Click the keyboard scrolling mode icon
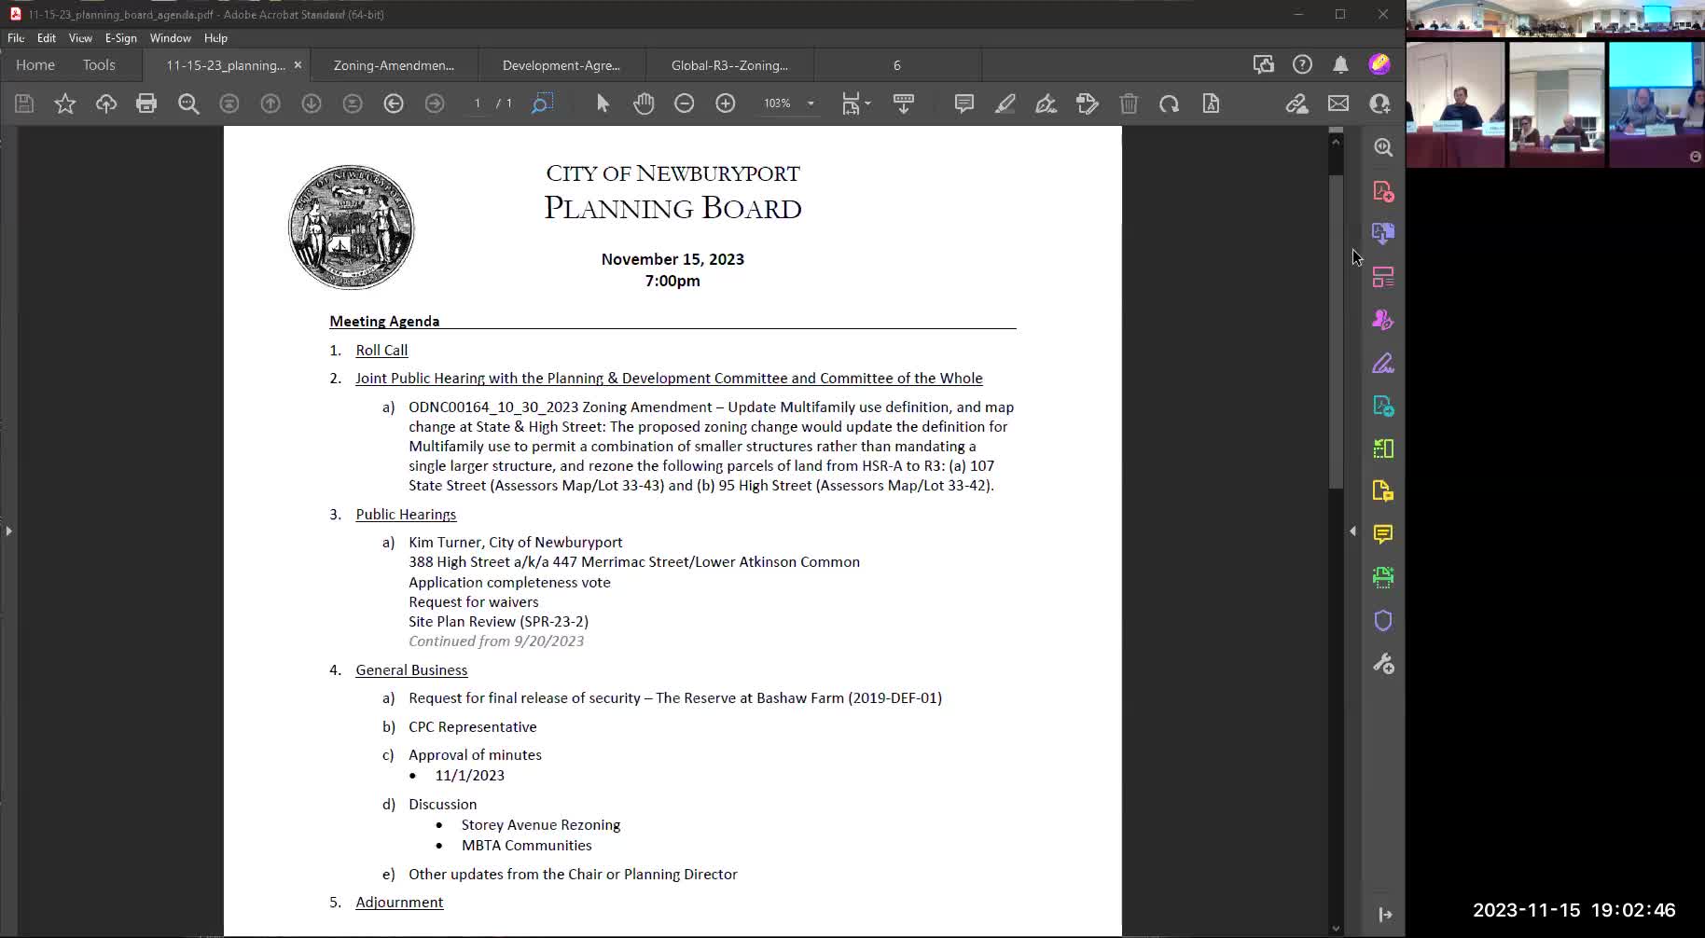This screenshot has height=938, width=1705. [903, 103]
